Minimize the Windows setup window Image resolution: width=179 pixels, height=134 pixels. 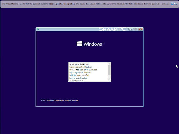click(131, 29)
